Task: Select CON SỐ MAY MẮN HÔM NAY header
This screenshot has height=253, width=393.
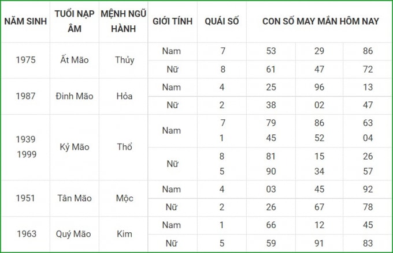Action: click(x=320, y=21)
